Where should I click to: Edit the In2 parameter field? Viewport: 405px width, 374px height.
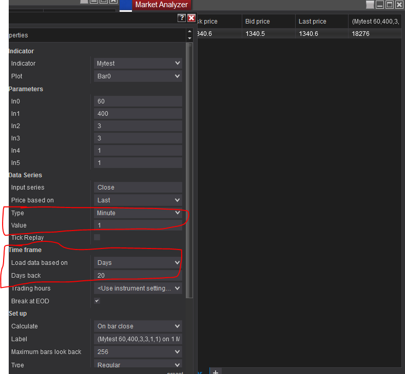point(138,126)
